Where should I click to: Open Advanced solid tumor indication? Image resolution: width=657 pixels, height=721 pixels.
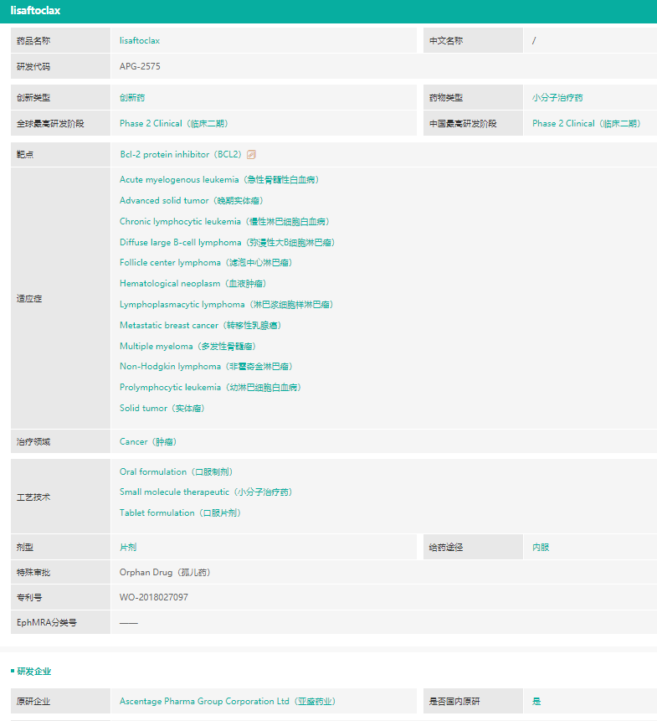[191, 200]
